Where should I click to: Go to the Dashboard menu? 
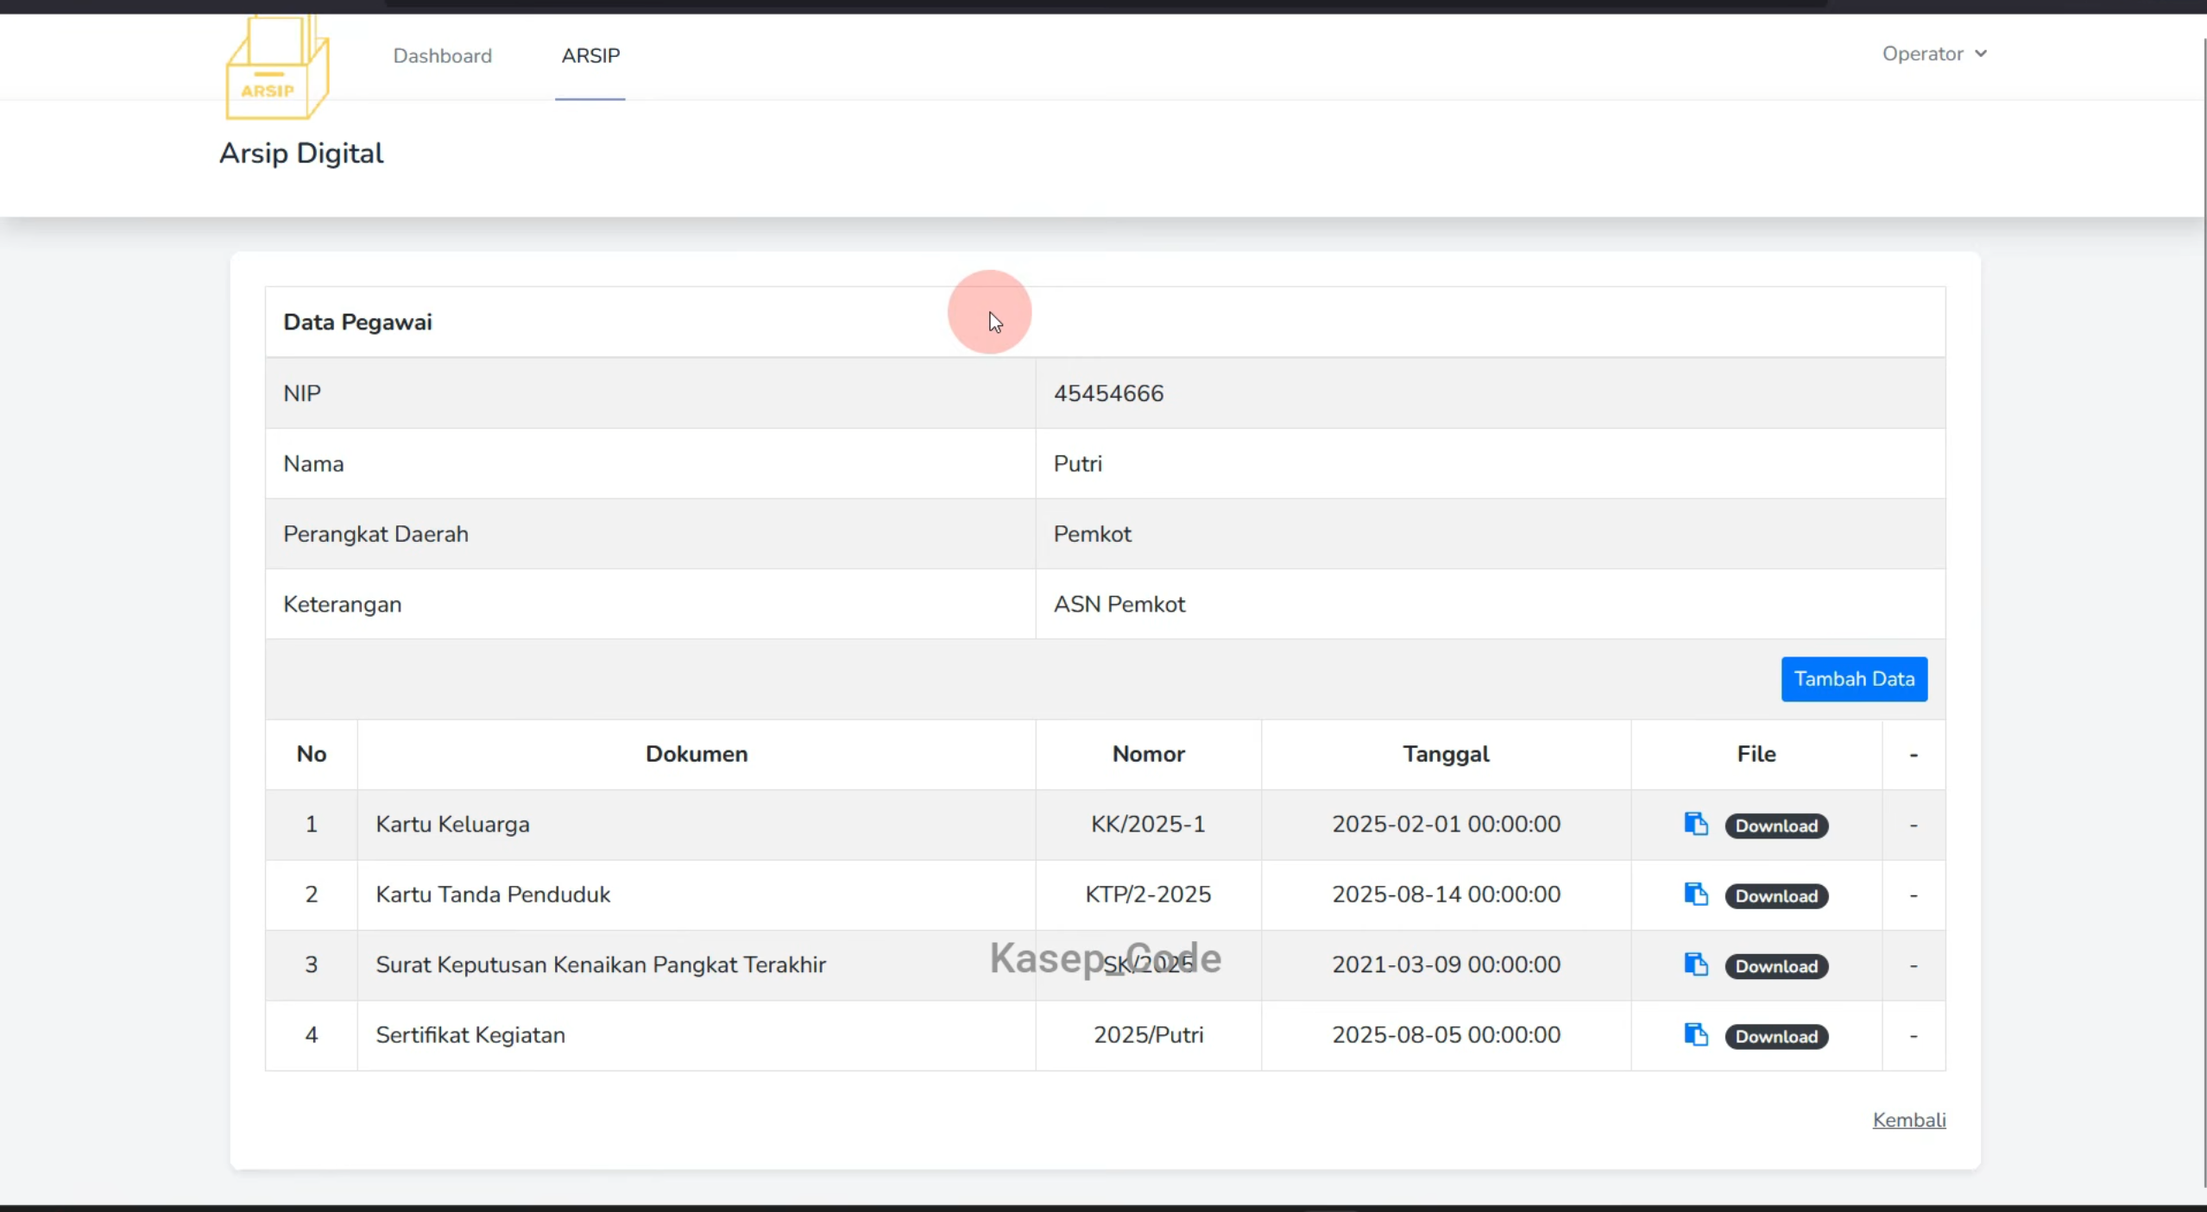tap(443, 55)
